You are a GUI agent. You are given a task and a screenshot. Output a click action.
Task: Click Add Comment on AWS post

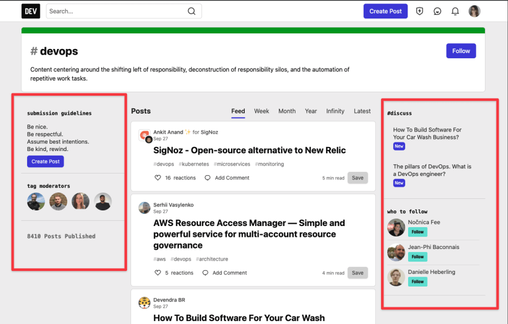[x=230, y=273]
